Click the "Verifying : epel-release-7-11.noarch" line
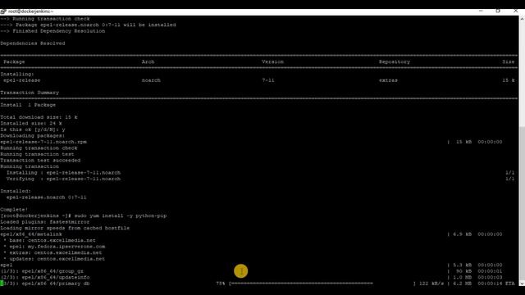This screenshot has height=295, width=525. (64, 179)
